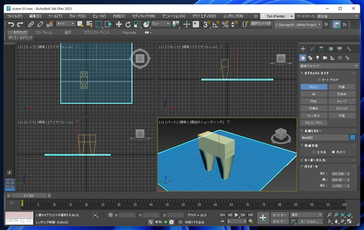The width and height of the screenshot is (364, 230).
Task: Open Select by Name list icon
Action: click(x=89, y=24)
